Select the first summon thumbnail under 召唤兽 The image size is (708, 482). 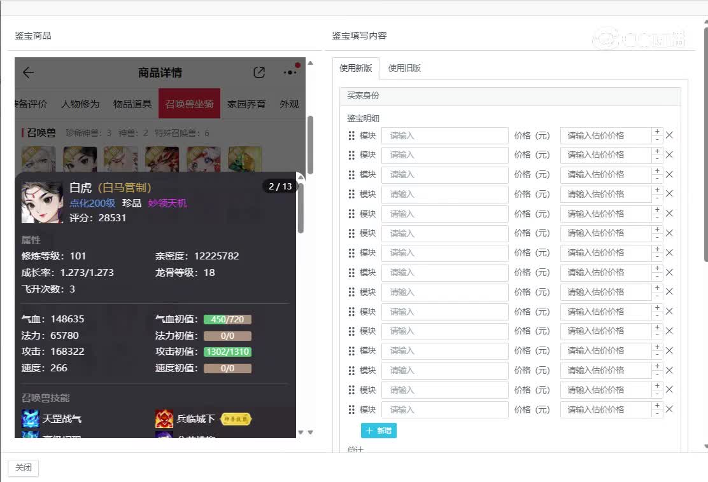[39, 159]
